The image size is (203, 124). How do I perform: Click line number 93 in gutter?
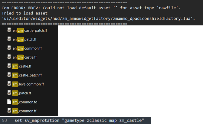coord(5,120)
